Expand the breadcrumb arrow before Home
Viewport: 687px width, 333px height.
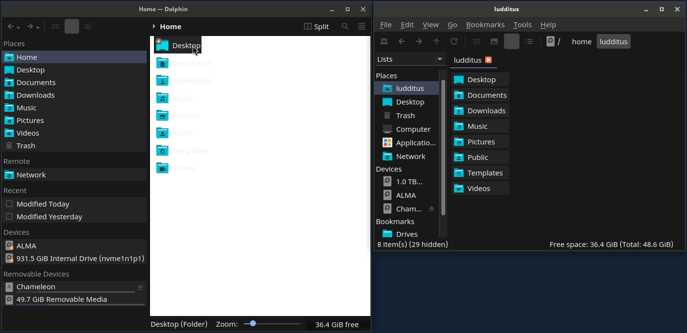pos(154,27)
